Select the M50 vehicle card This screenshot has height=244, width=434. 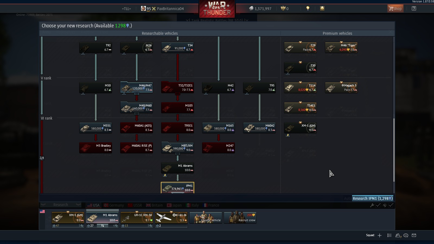(96, 88)
